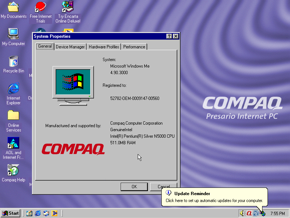This screenshot has width=290, height=218.
Task: Open the Performance tab
Action: (x=134, y=47)
